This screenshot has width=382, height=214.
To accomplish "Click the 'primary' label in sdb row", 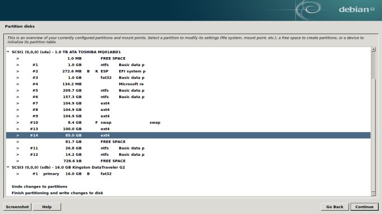I will [x=51, y=174].
